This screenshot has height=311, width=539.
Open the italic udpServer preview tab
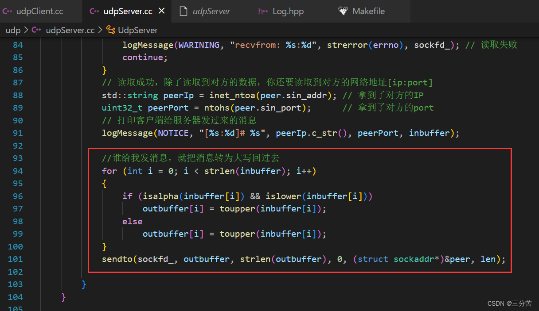[x=211, y=12]
